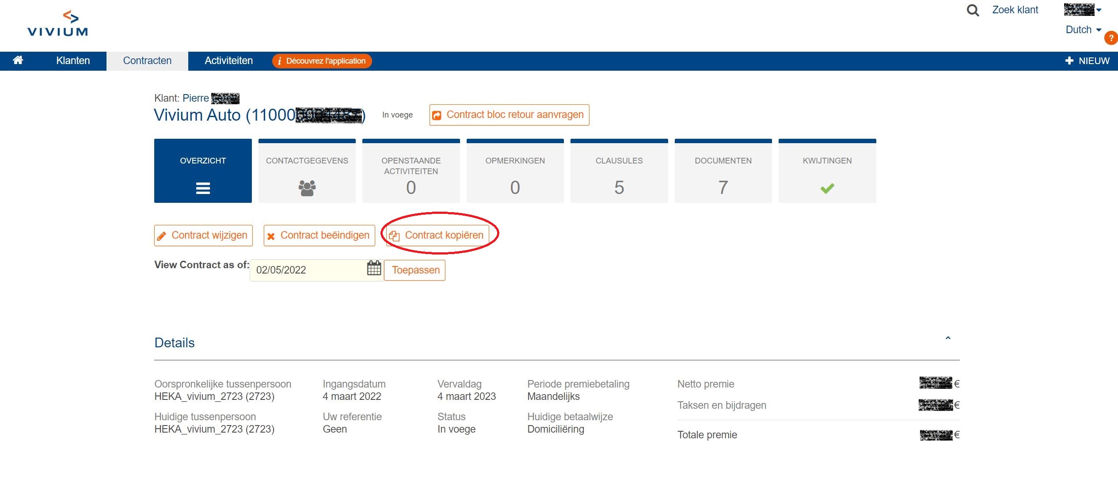Click the Vivium Auto contract title
The image size is (1118, 479).
260,115
